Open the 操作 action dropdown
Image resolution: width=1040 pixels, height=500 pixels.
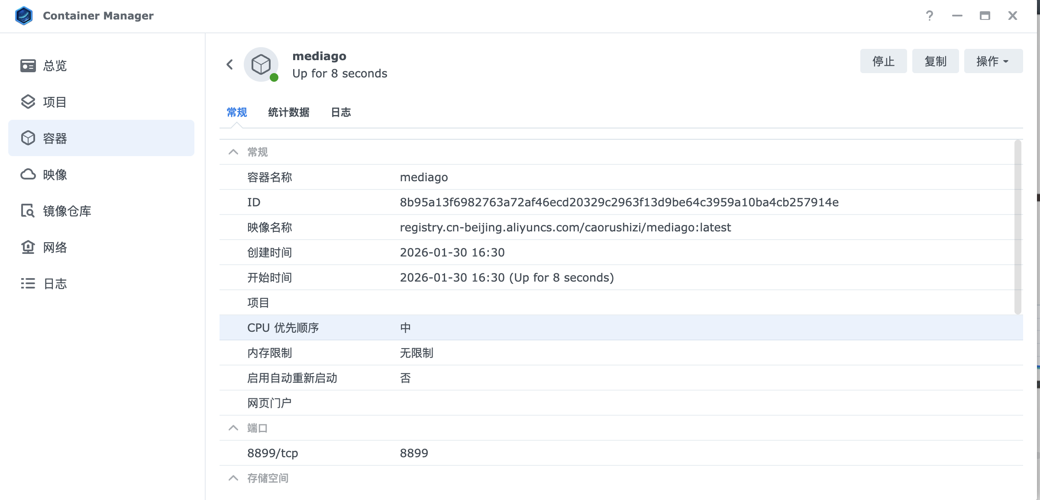point(993,61)
